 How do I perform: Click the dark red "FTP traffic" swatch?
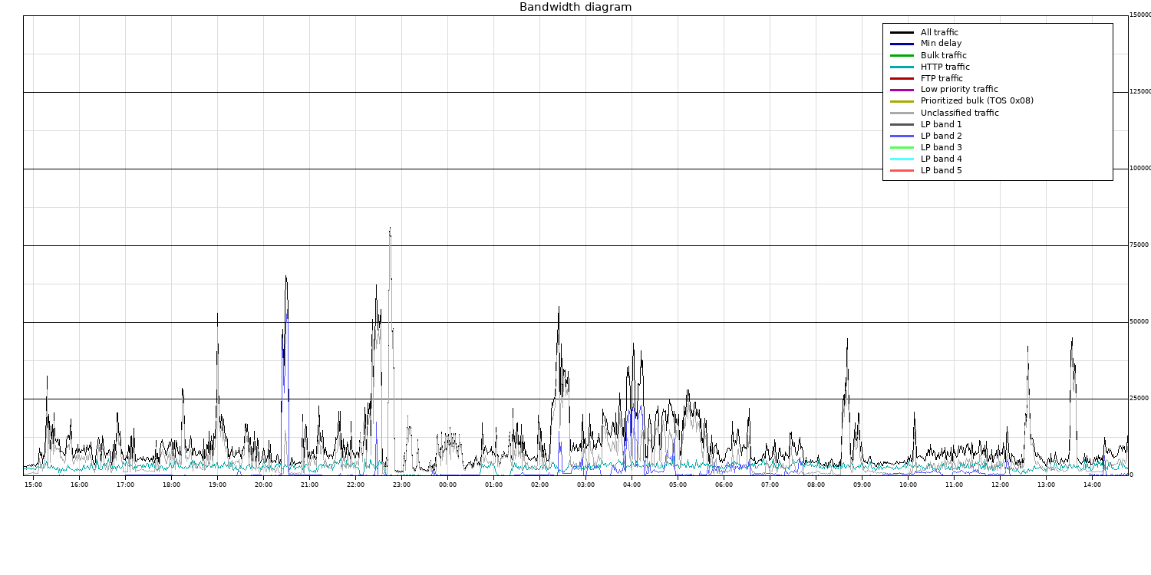tap(902, 78)
